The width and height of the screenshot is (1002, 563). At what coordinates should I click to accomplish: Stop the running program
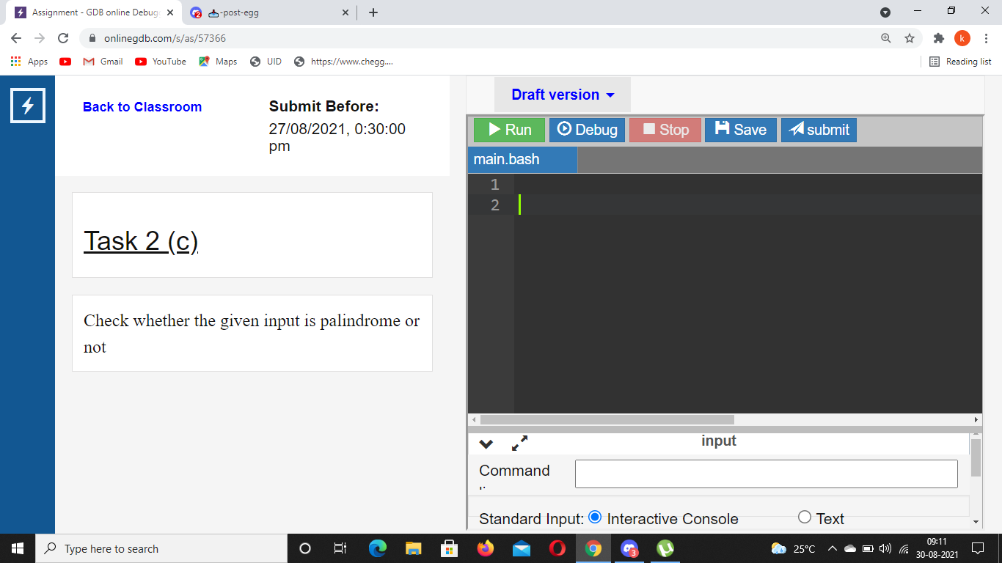point(665,130)
